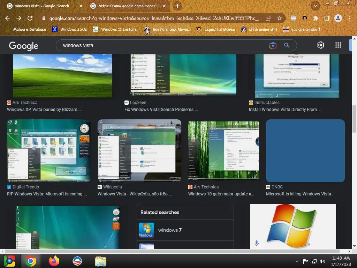The height and width of the screenshot is (268, 357).
Task: Reload the current page
Action: [x=30, y=18]
